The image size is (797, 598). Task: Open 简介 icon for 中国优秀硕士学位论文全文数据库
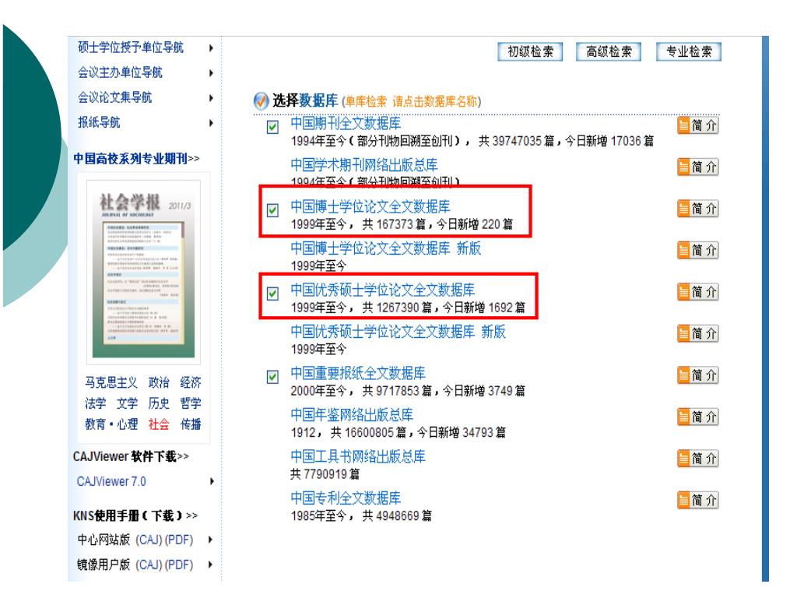[x=698, y=292]
